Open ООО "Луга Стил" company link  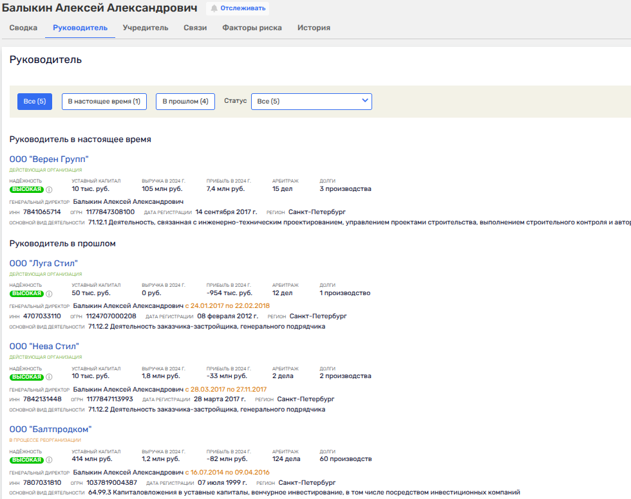(44, 264)
